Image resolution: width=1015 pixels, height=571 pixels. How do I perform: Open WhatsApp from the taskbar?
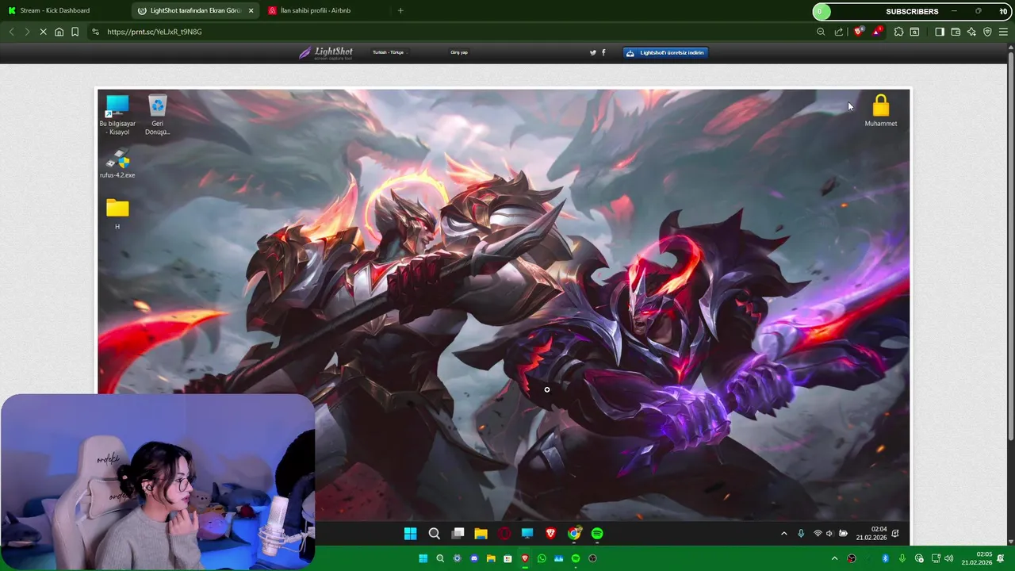(542, 558)
